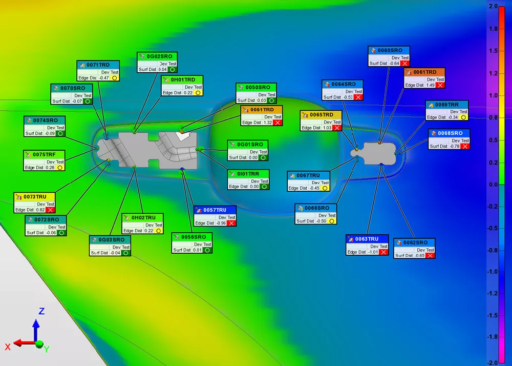The width and height of the screenshot is (512, 366).
Task: Click the icon in the 0060SRO label
Action: click(373, 50)
